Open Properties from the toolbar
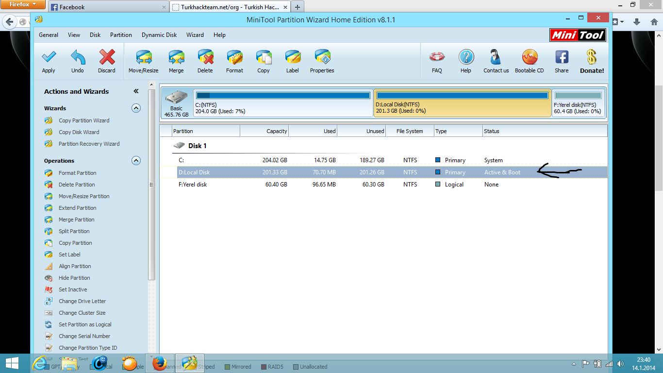The width and height of the screenshot is (663, 373). [322, 58]
